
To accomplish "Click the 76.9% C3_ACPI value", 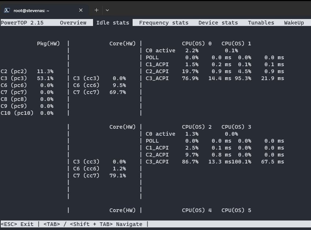I will [190, 78].
